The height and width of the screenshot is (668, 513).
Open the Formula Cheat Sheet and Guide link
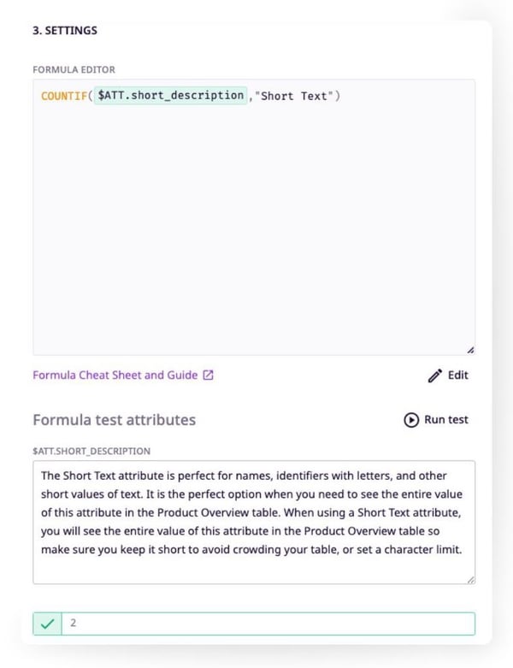[115, 375]
